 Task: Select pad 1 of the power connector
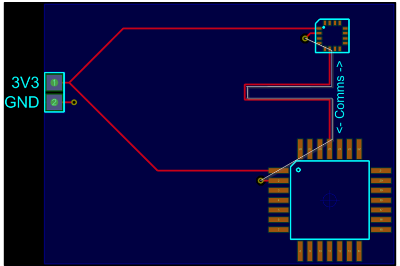[54, 82]
